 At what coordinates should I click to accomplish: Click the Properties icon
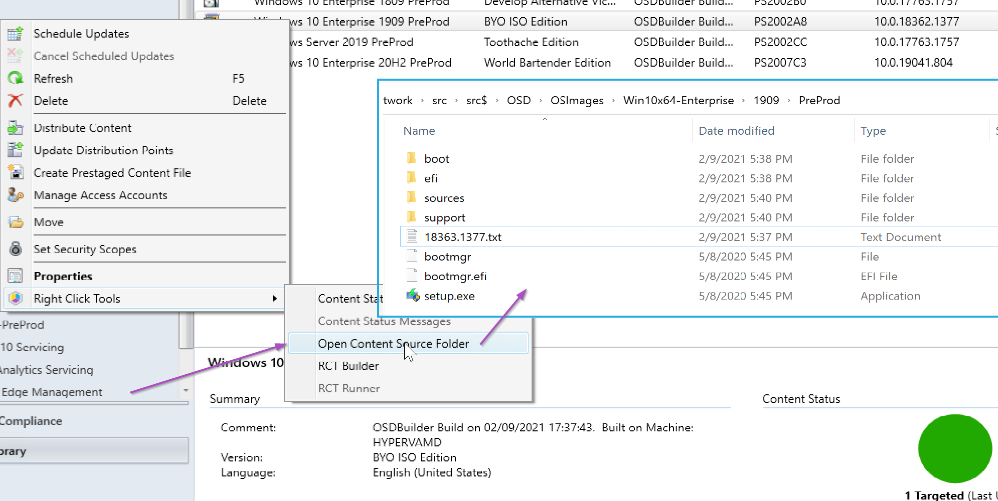click(15, 276)
